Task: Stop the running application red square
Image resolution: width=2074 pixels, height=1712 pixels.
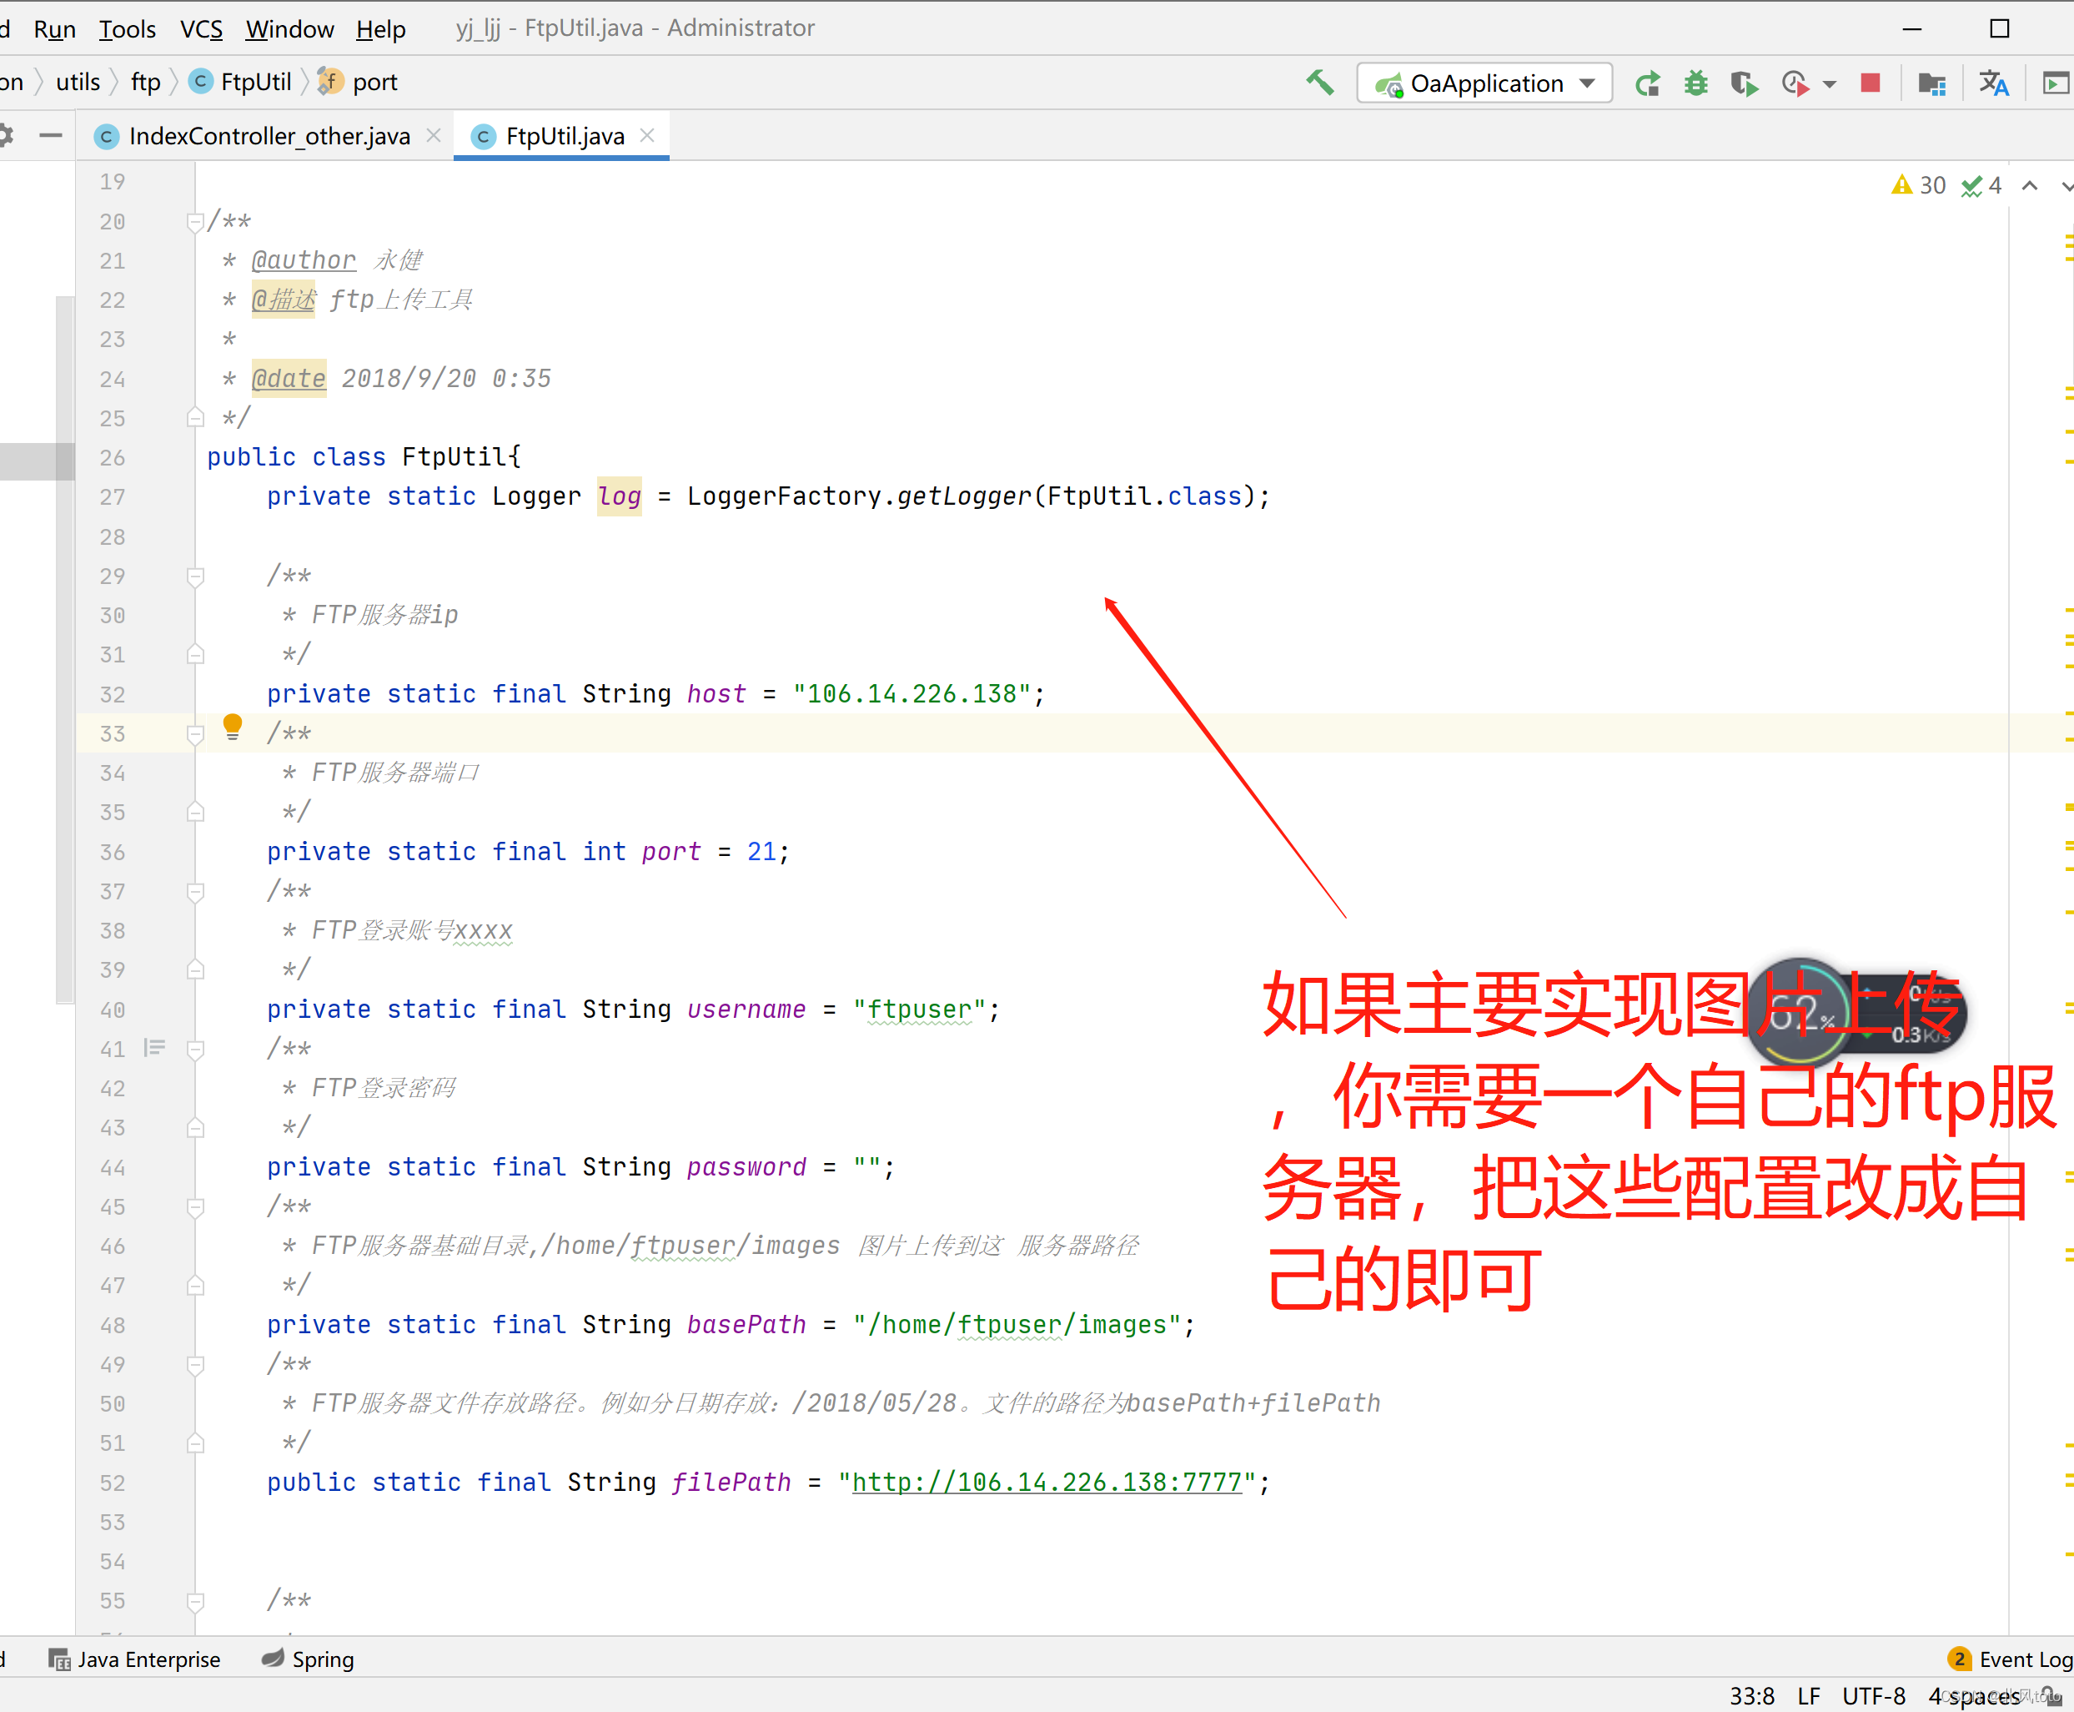Action: coord(1870,83)
